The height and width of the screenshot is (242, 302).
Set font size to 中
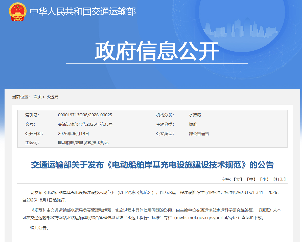click(251, 180)
